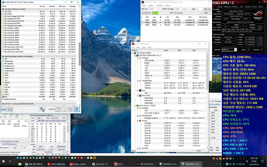Collapse DTOFJUBIY-RYZEN node in HWMonitor tree
267x167 pixels.
point(133,53)
